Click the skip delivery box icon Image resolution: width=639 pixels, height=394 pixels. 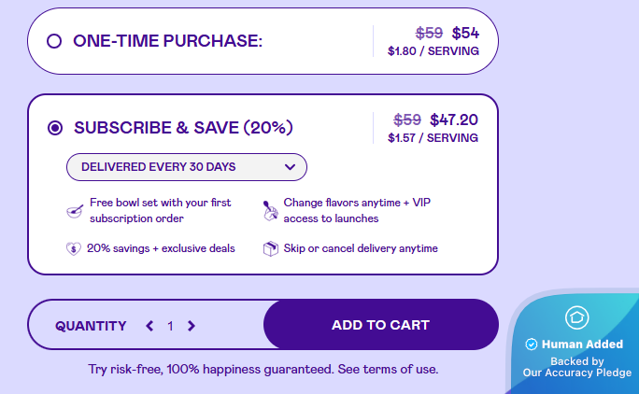coord(270,248)
